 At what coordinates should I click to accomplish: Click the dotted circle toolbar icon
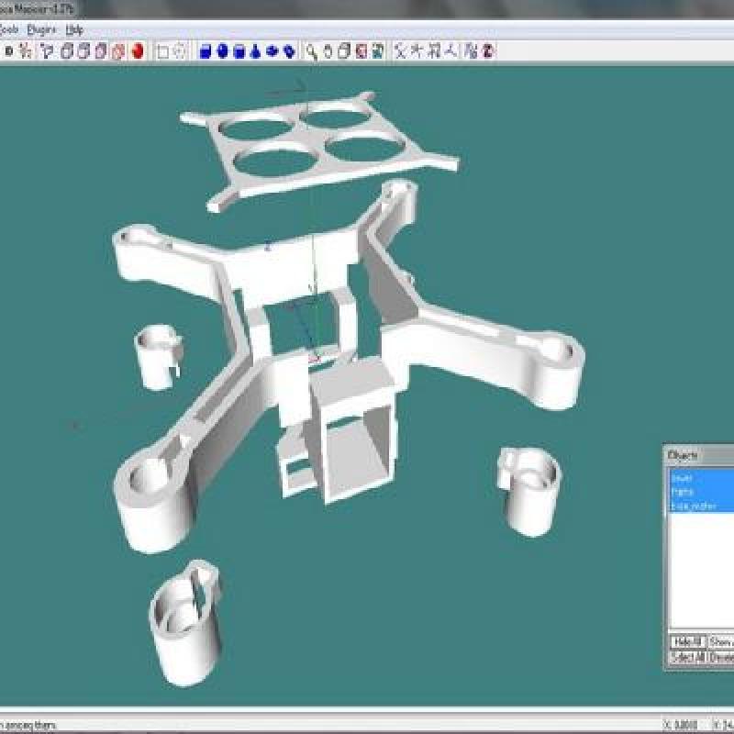pos(180,51)
